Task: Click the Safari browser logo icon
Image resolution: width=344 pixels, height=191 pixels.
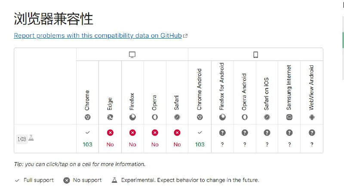Action: [177, 117]
